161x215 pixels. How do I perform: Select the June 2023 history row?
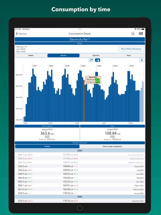(80, 174)
